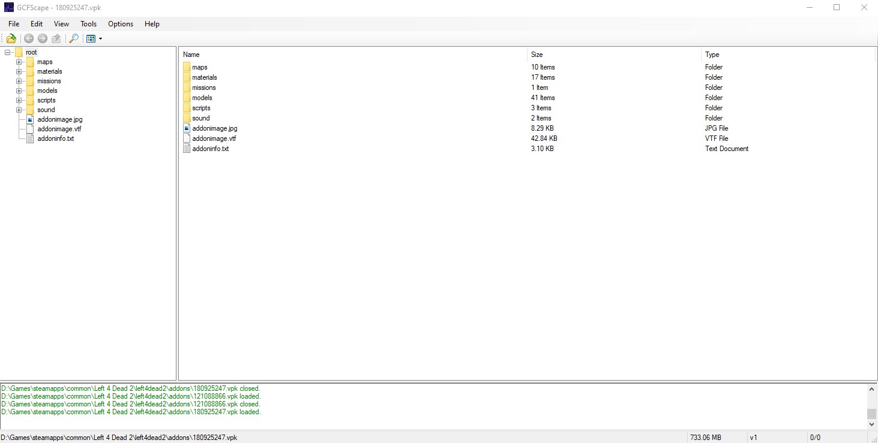Click the addoninfo.txt file icon in the tree
This screenshot has width=878, height=443.
coord(30,138)
